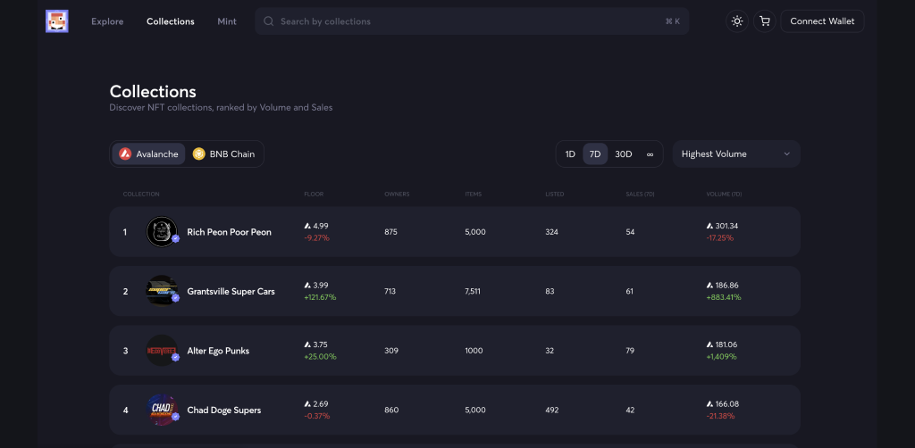The image size is (915, 448).
Task: Open the Highest Volume sort dropdown
Action: pos(735,154)
